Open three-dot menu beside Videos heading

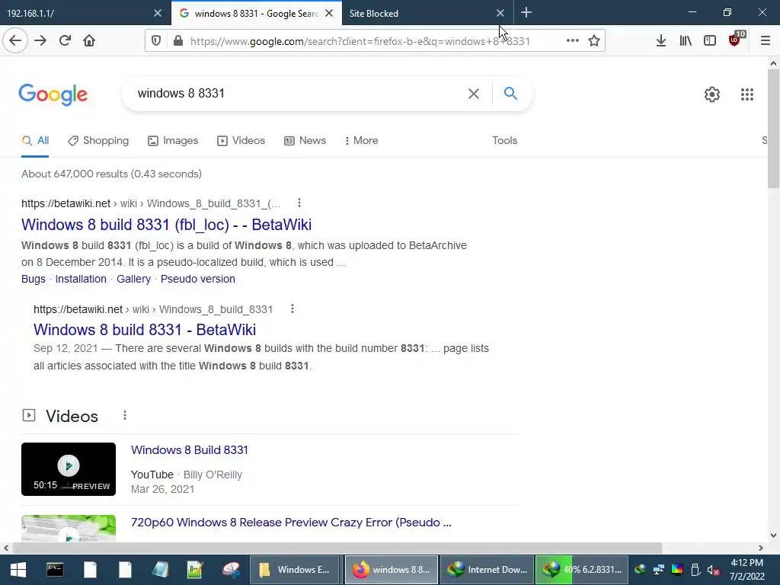(125, 415)
